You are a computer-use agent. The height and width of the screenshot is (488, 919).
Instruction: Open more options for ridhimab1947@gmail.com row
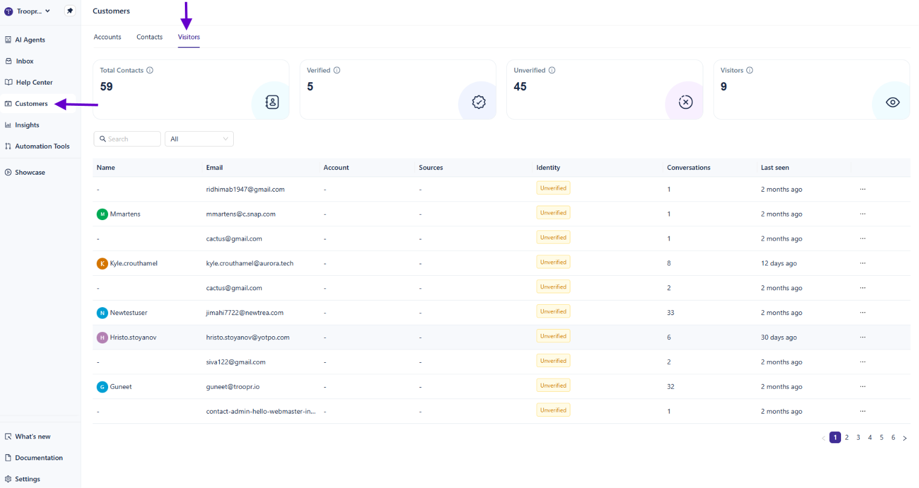pos(863,189)
